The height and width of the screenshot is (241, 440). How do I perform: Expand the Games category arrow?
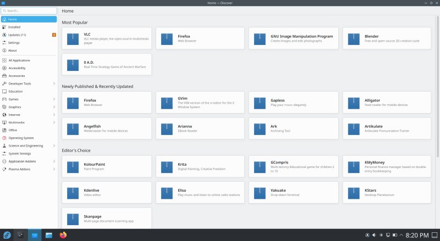tap(54, 99)
